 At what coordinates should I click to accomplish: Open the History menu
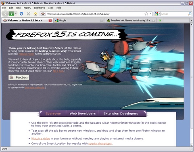(x=27, y=8)
